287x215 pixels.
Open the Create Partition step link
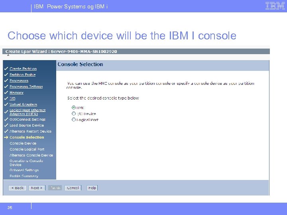(23, 68)
